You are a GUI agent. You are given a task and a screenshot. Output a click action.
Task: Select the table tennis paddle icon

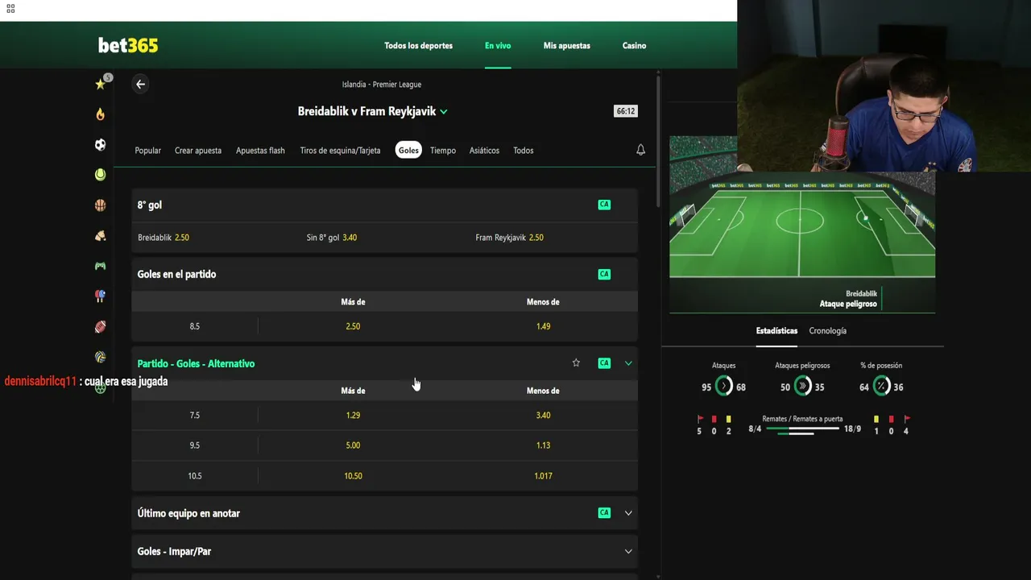click(x=100, y=296)
